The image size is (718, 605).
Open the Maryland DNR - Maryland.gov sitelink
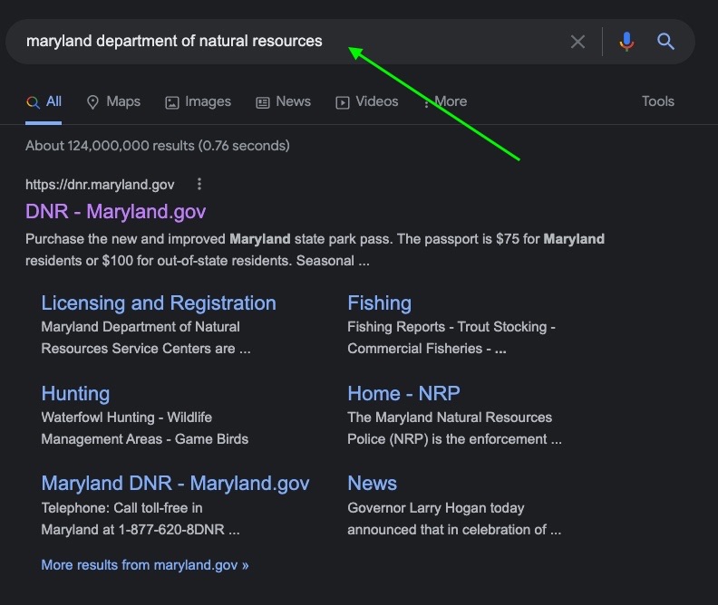(175, 484)
